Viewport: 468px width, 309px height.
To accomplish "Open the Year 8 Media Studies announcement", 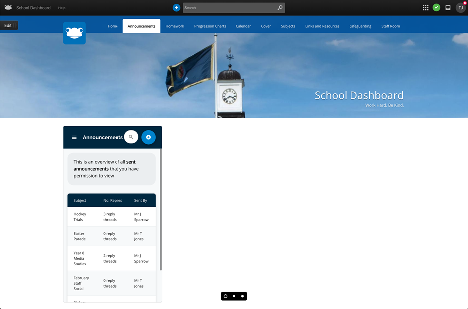I will 80,258.
